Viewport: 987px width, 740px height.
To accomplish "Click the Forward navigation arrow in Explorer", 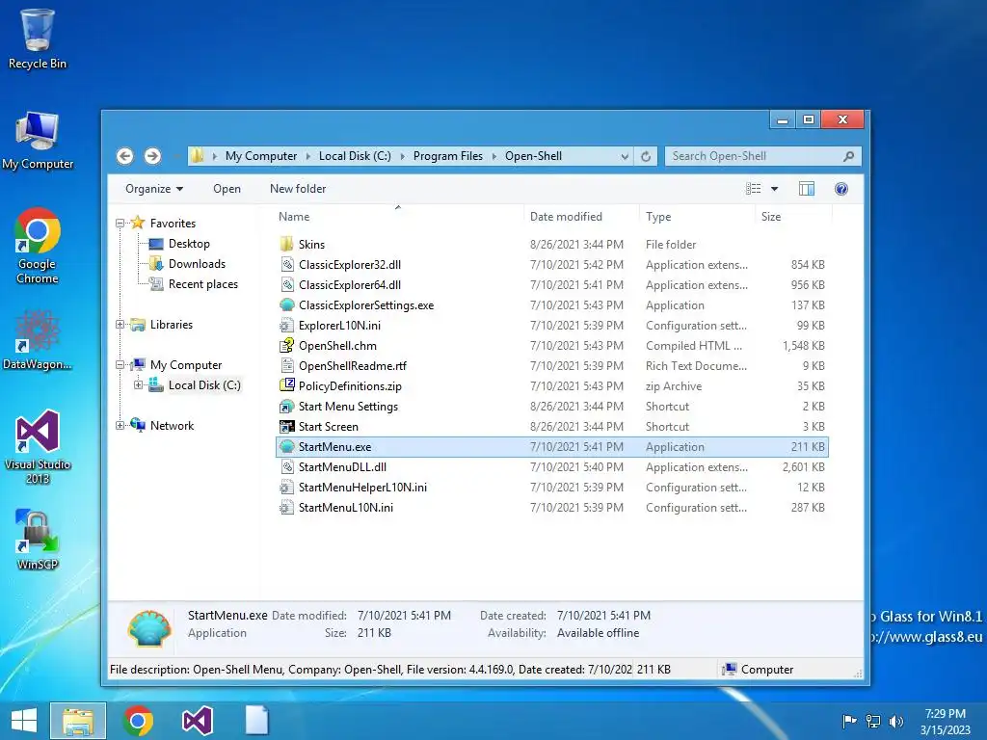I will pos(152,156).
